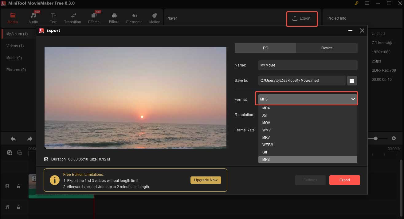Viewport: 404px width, 219px height.
Task: Open the Effects library
Action: tap(94, 18)
